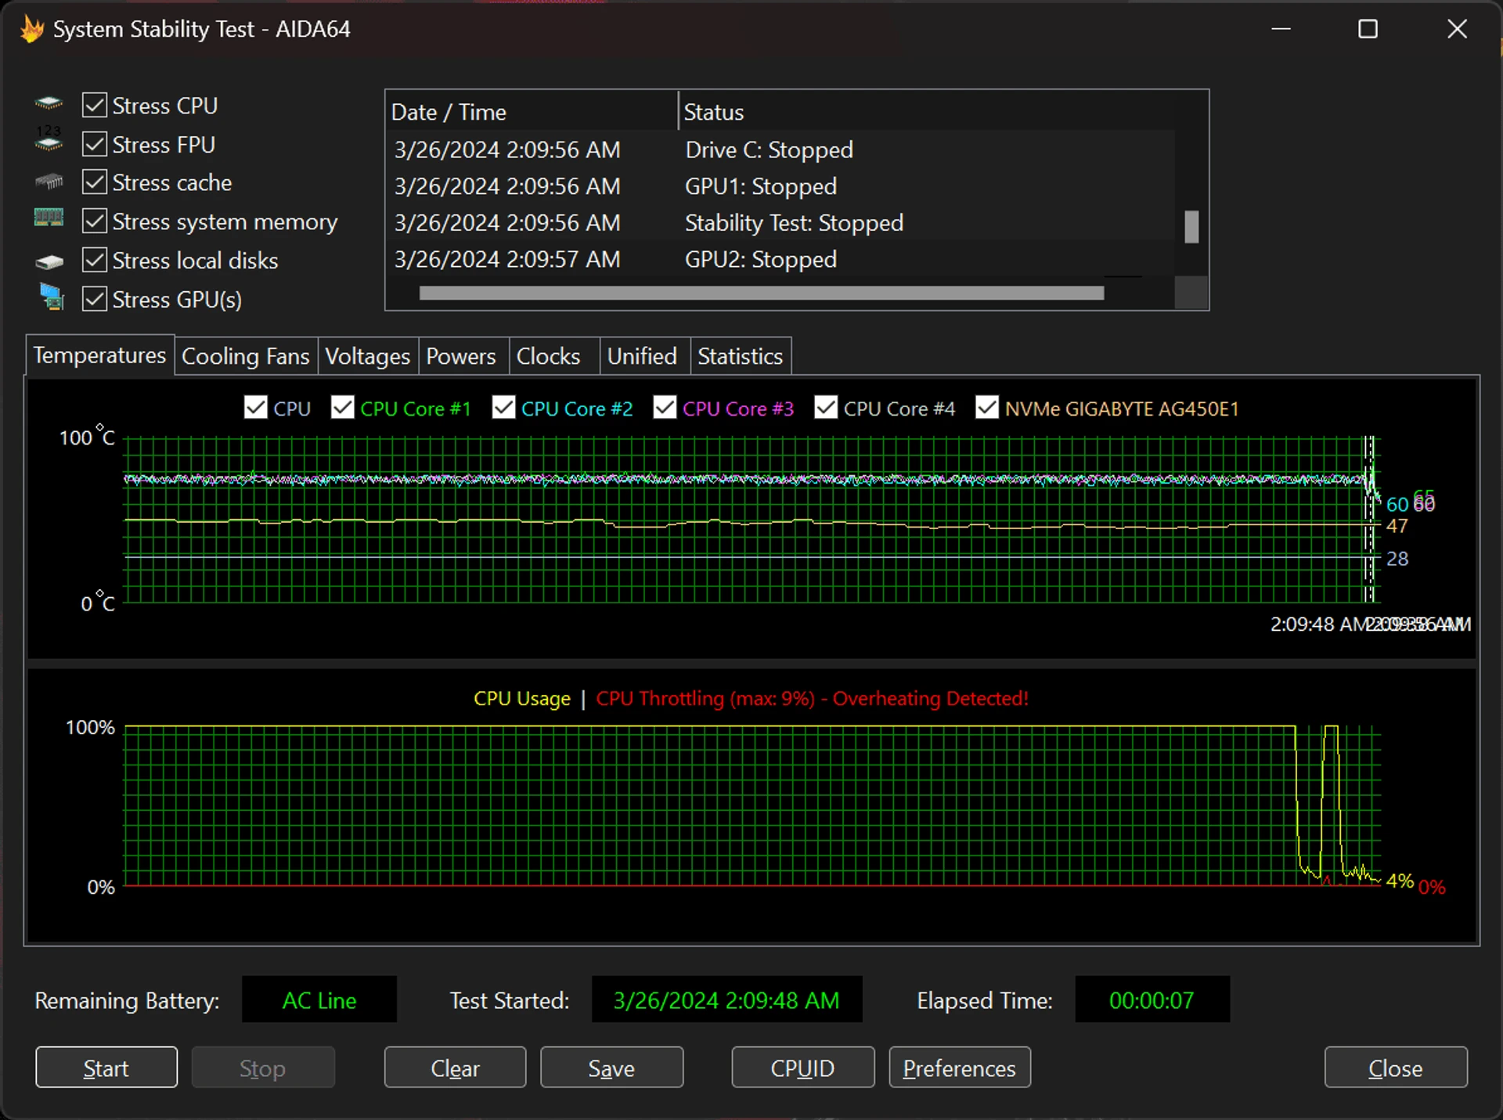Click the Test Started value 3/26/2024 2:09:48 AM
Image resolution: width=1503 pixels, height=1120 pixels.
pos(726,999)
